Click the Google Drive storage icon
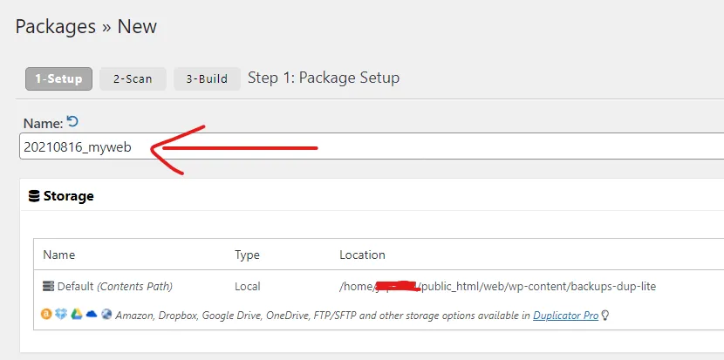The width and height of the screenshot is (724, 360). (x=76, y=315)
